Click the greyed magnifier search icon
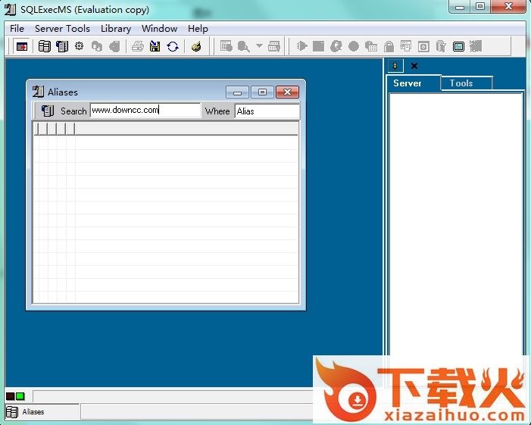This screenshot has width=531, height=425. pos(243,46)
